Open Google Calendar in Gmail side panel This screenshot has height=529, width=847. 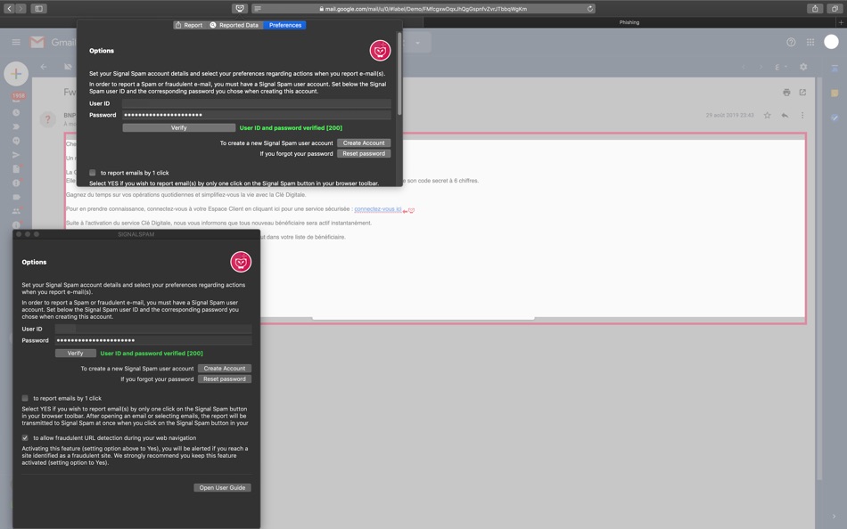pos(835,68)
